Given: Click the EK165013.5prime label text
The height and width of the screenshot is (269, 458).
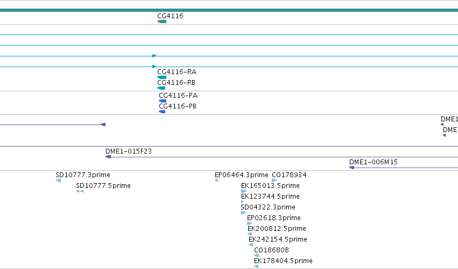Looking at the screenshot, I should click(x=271, y=186).
